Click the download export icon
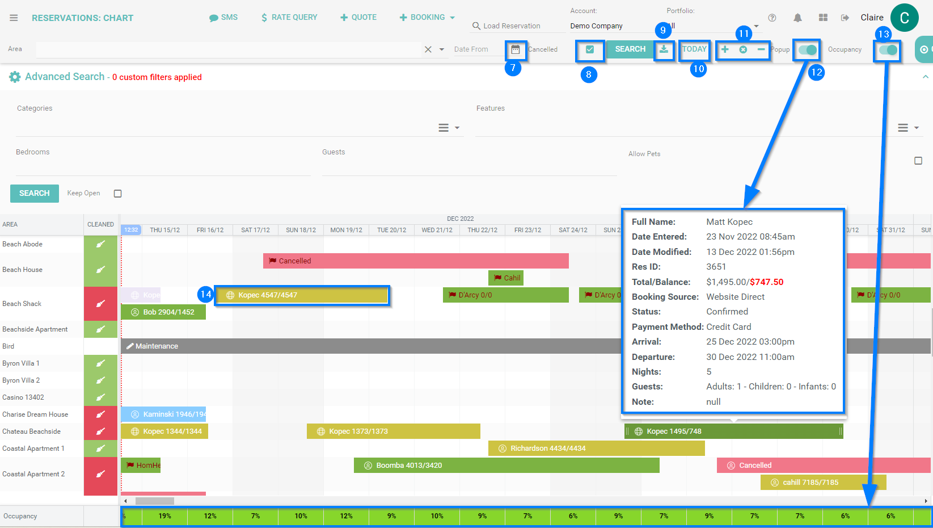 (x=664, y=50)
